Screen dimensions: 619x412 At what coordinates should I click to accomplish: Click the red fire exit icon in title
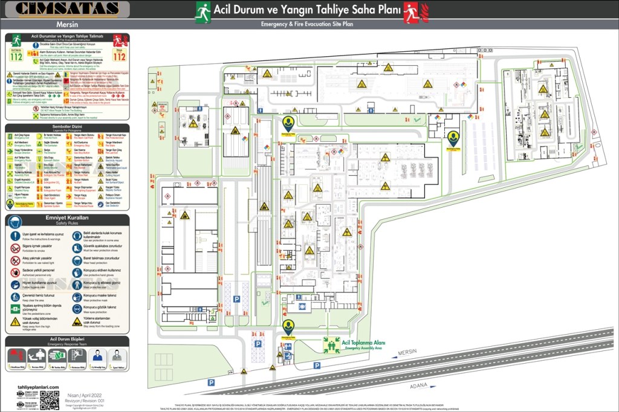(x=412, y=12)
